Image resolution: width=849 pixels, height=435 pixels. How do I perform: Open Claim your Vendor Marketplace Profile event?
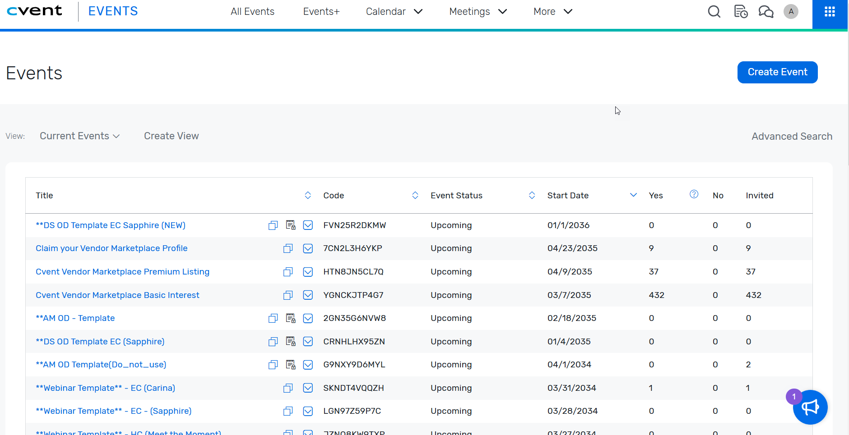111,248
